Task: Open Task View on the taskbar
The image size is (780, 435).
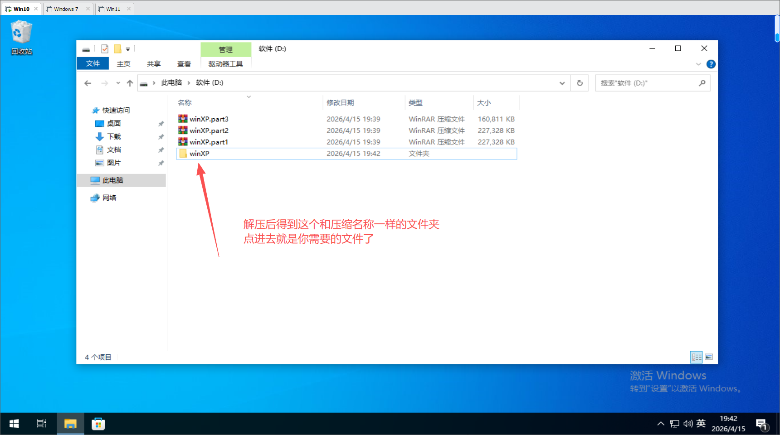Action: [41, 424]
